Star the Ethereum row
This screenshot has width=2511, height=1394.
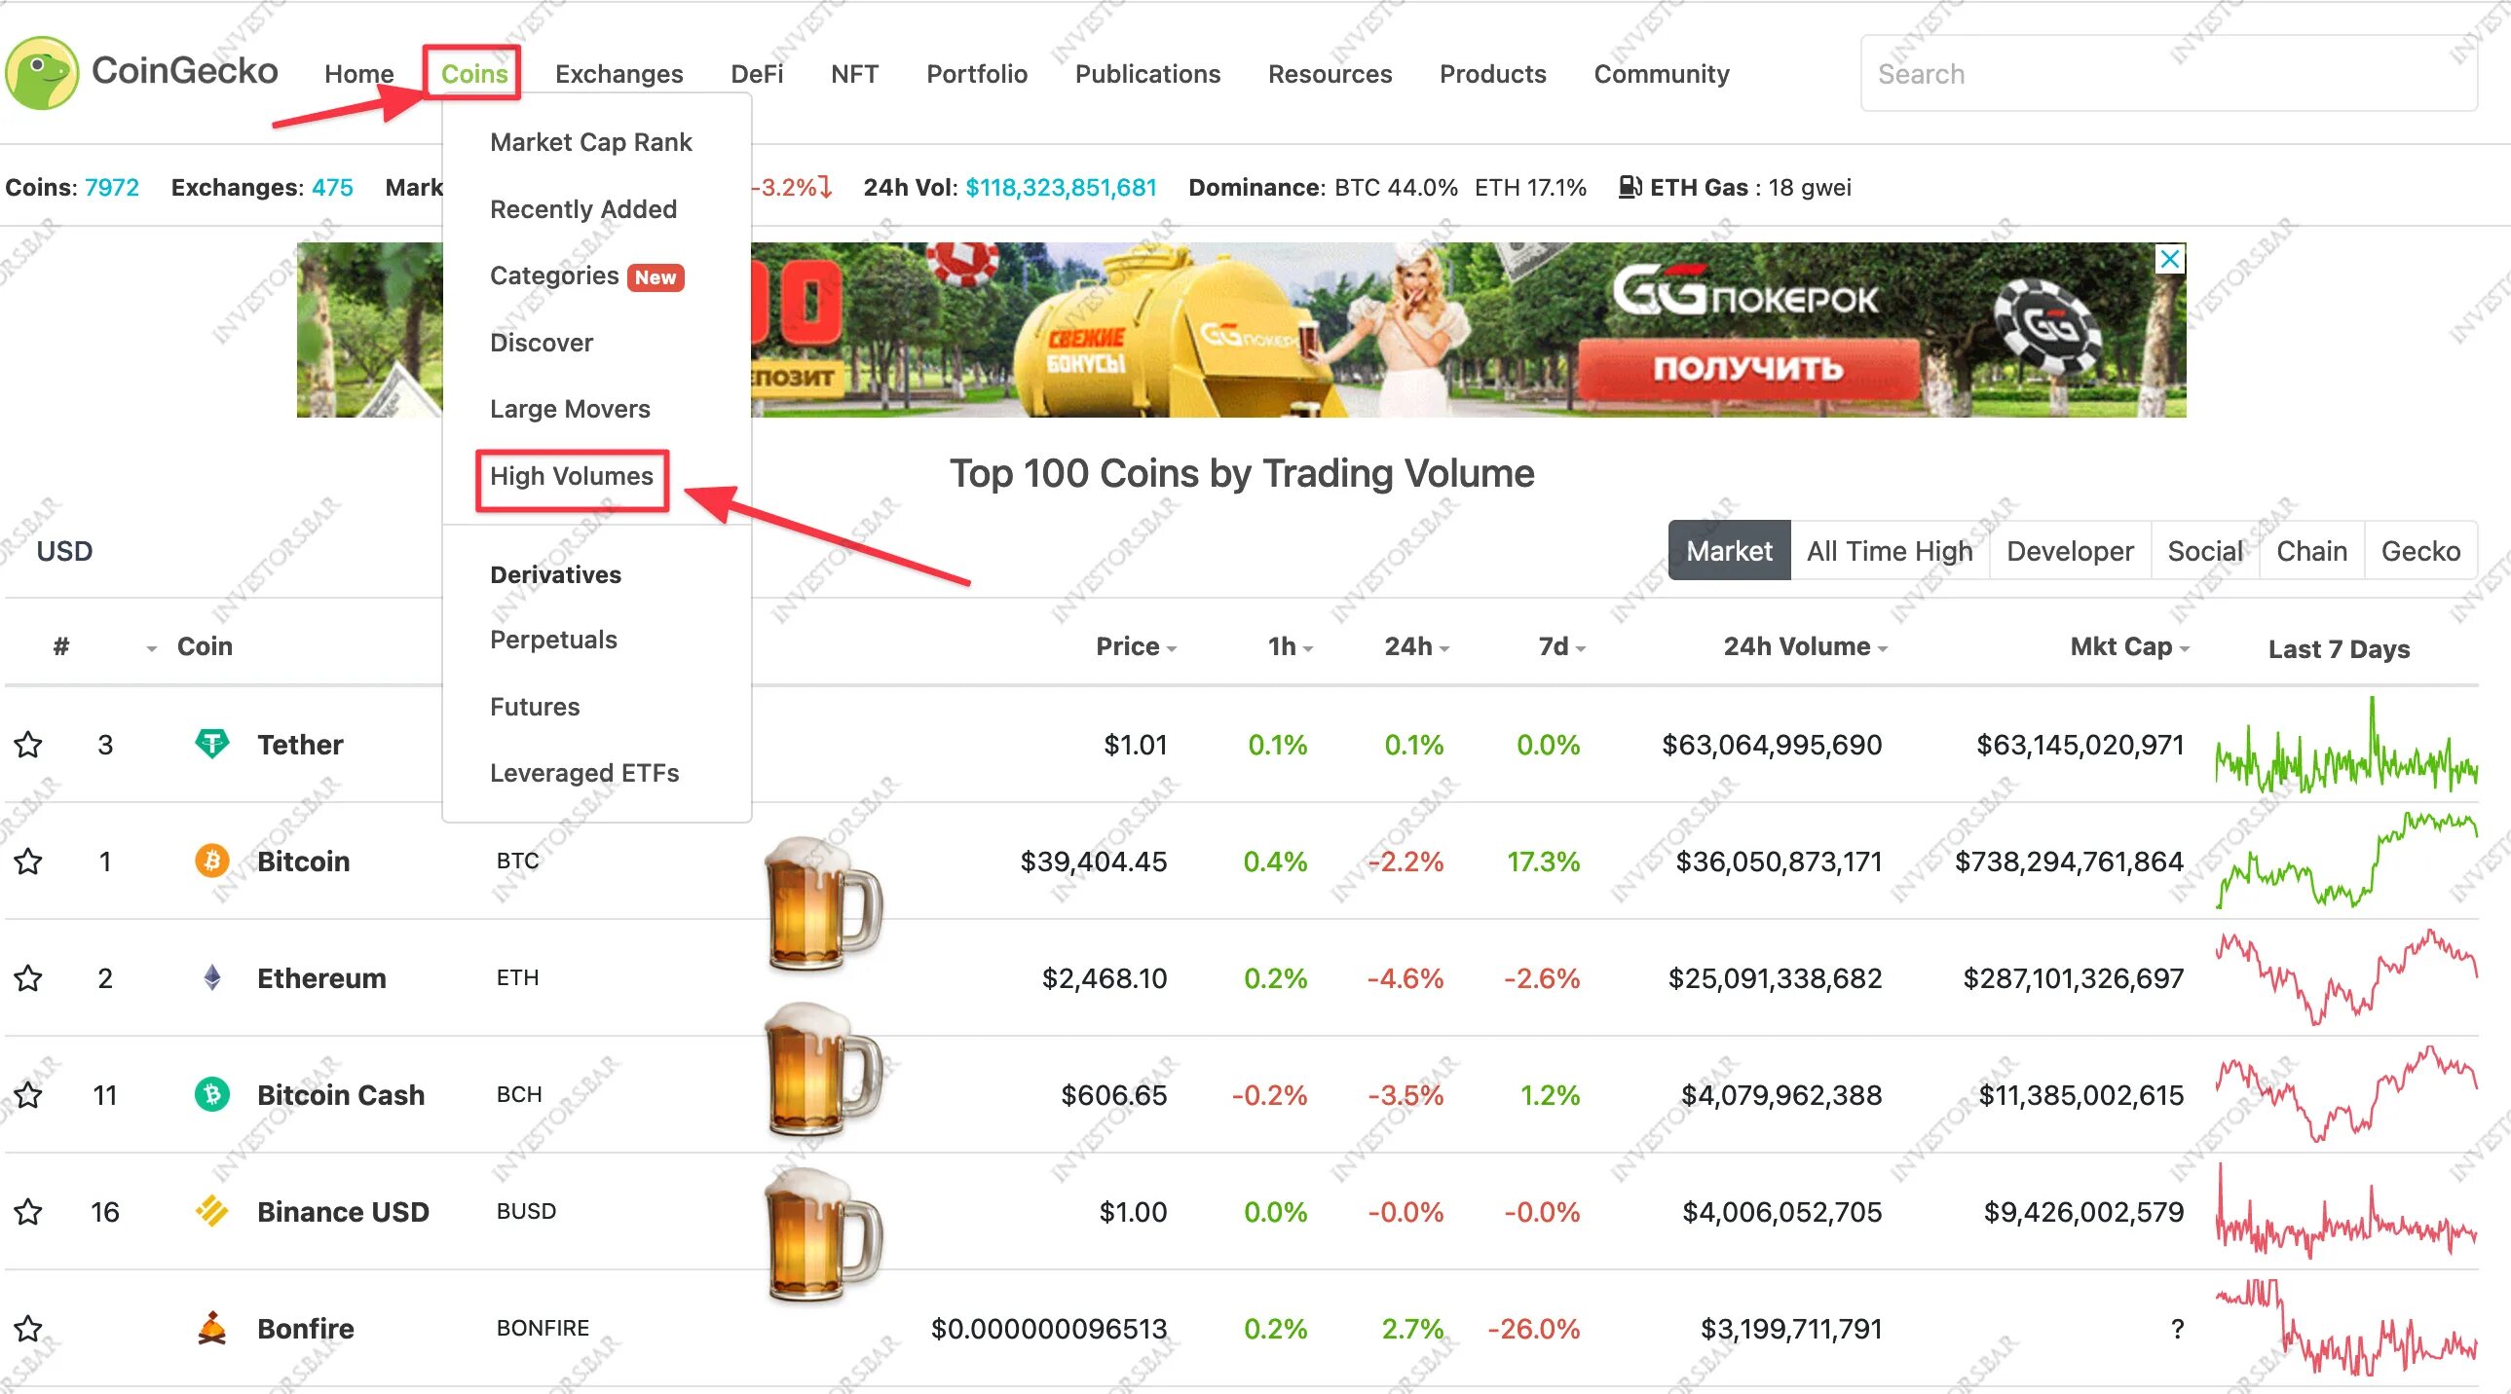click(28, 978)
